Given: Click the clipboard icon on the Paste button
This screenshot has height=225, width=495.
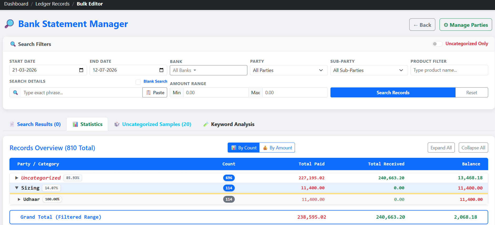Looking at the screenshot, I should click(149, 93).
